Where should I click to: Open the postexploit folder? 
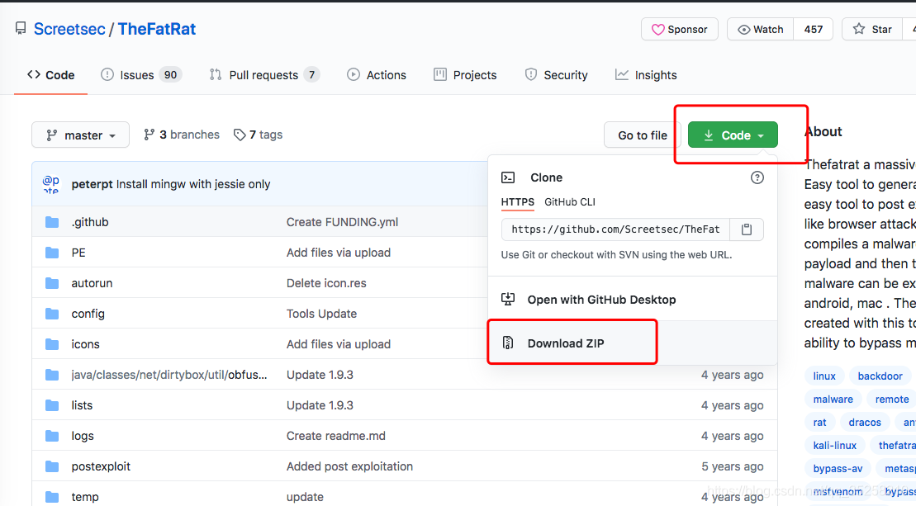pos(101,466)
